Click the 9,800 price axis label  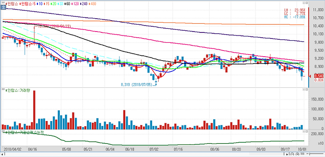click(319, 42)
